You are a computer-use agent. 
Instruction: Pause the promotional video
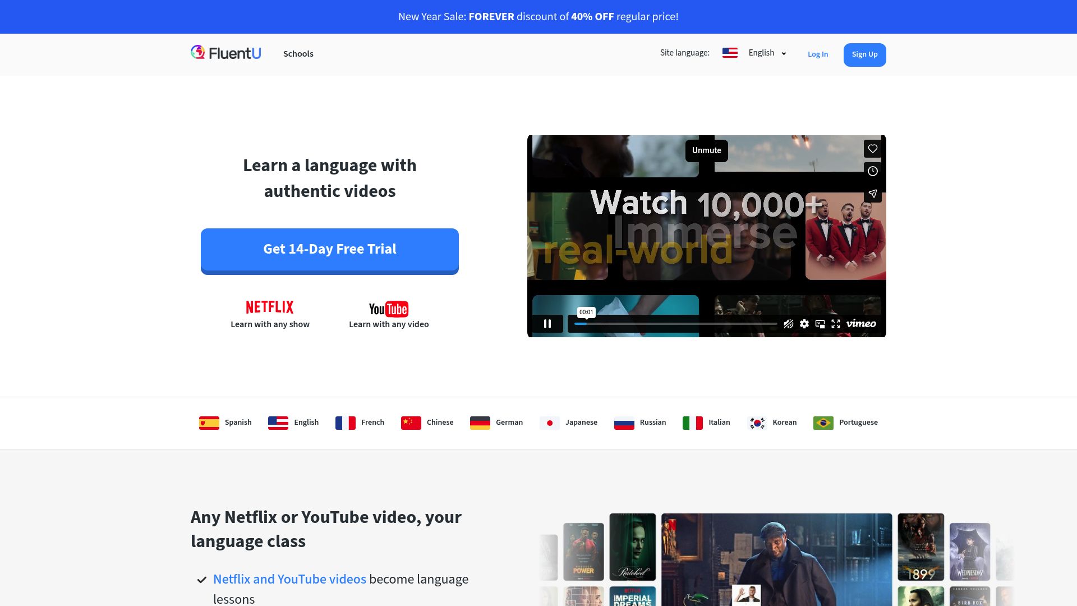(547, 324)
